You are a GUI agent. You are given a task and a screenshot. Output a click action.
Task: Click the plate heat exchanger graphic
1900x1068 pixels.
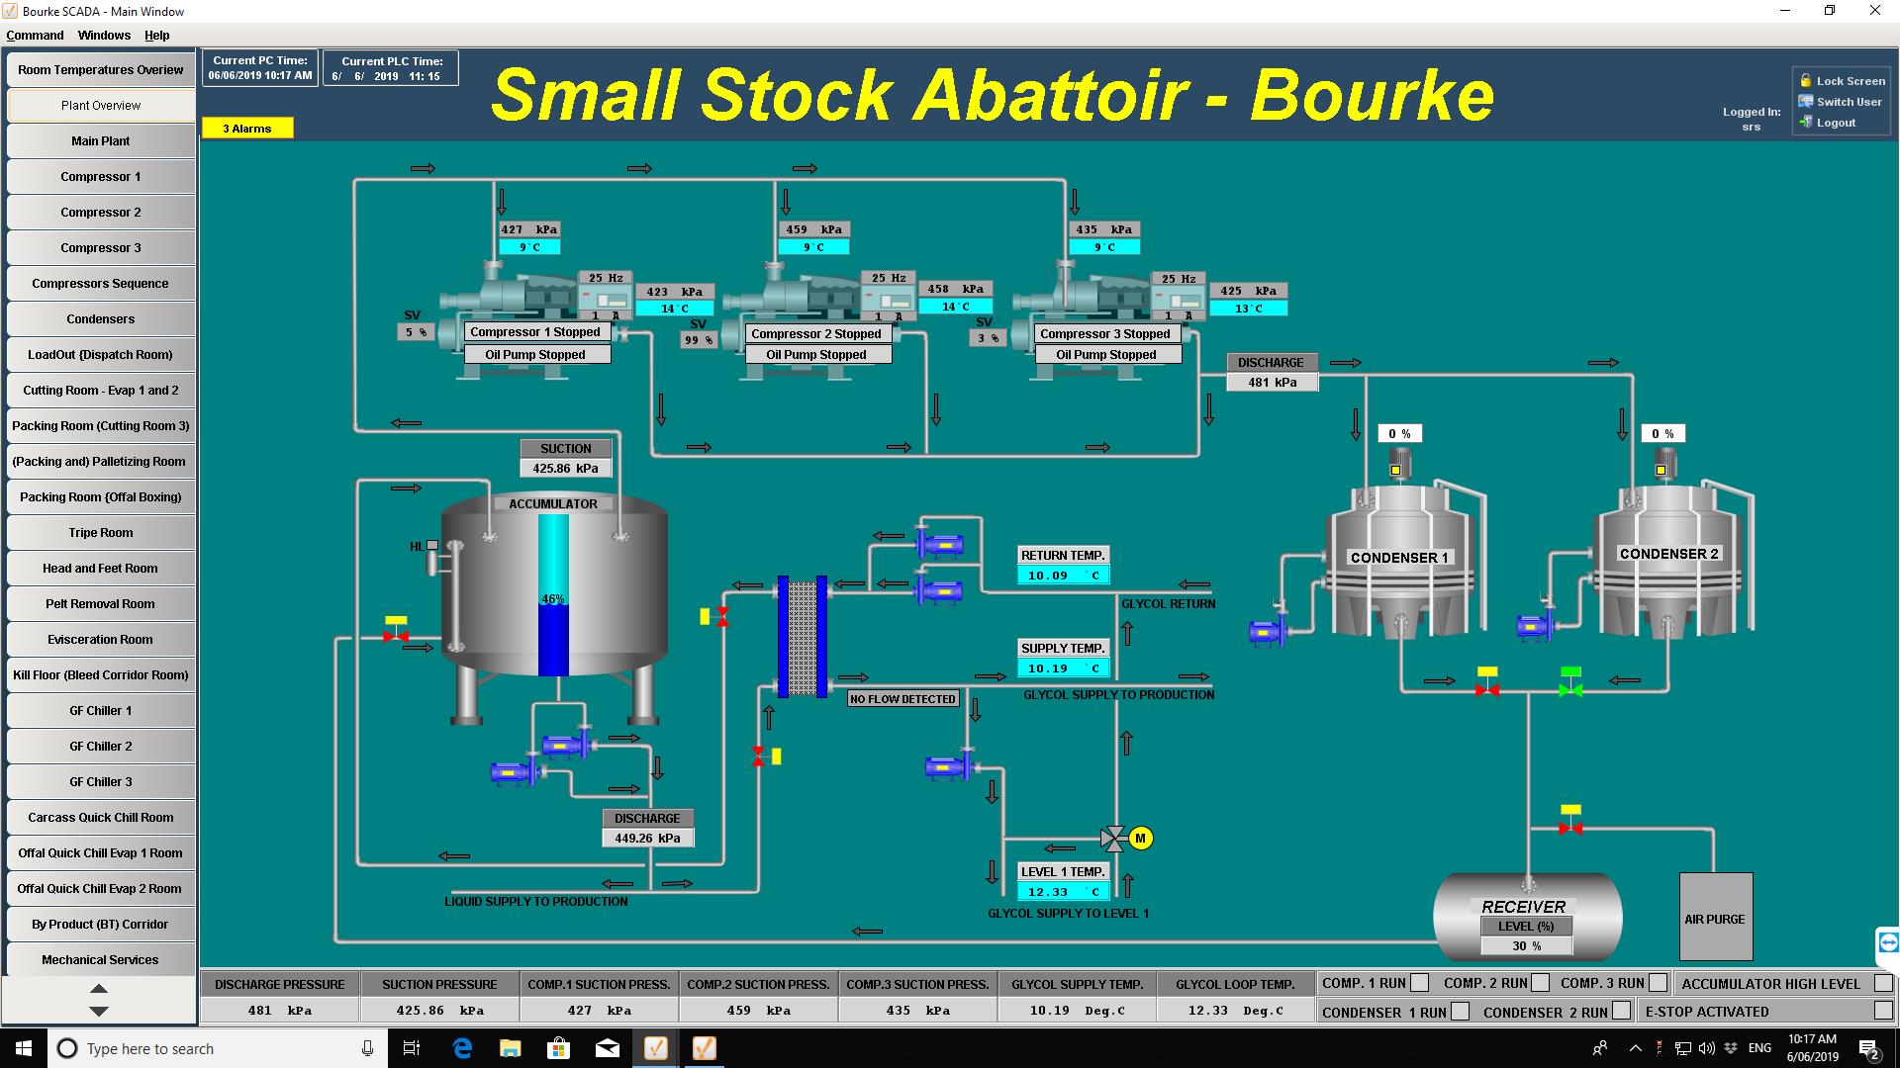[802, 637]
